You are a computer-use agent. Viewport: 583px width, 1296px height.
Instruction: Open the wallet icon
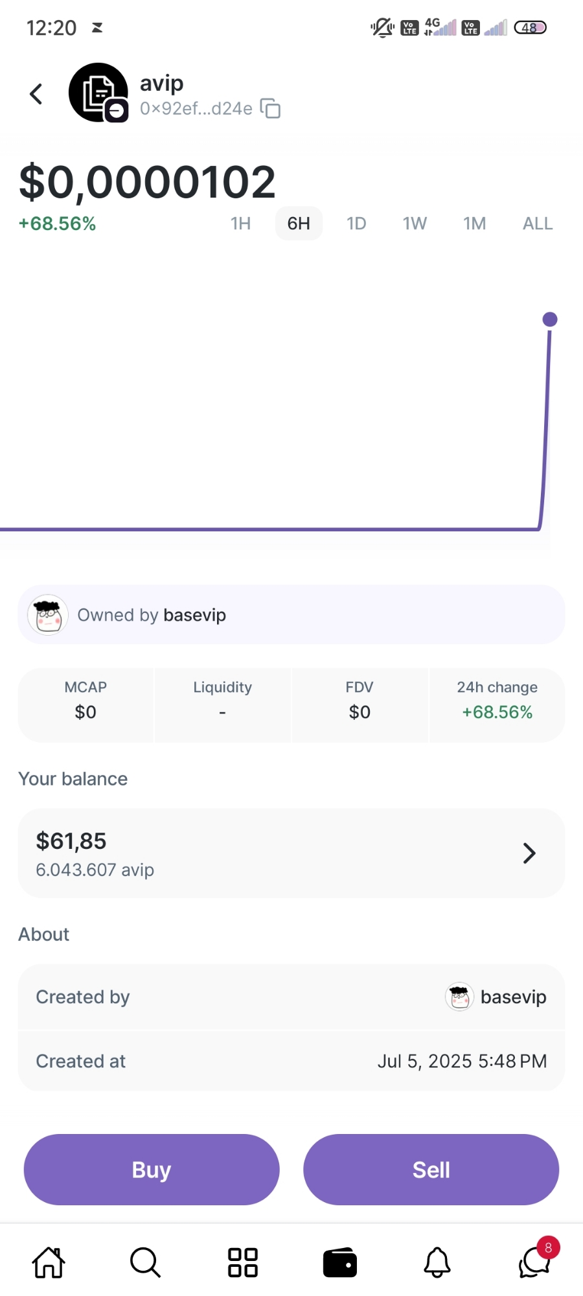point(340,1262)
